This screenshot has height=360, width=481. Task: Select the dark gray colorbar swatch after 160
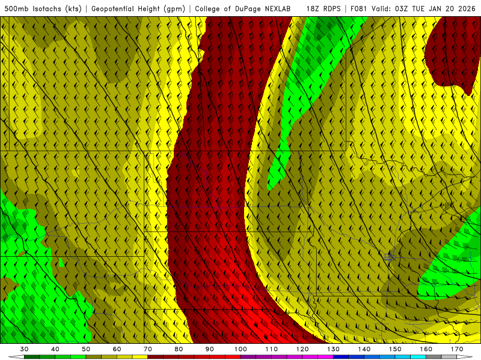tap(434, 357)
